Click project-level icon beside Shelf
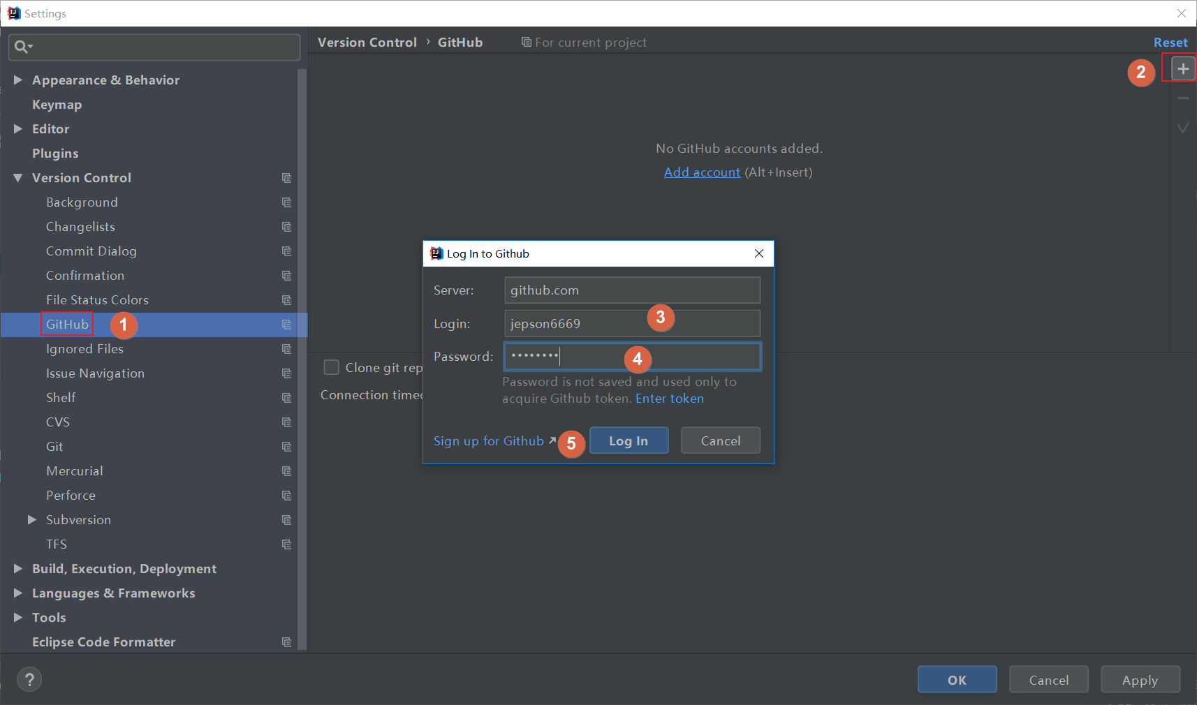This screenshot has height=705, width=1197. [286, 398]
